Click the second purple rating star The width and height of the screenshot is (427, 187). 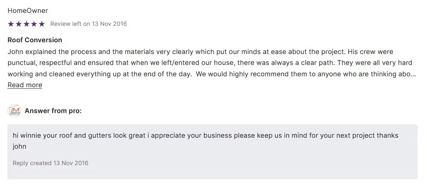click(18, 24)
